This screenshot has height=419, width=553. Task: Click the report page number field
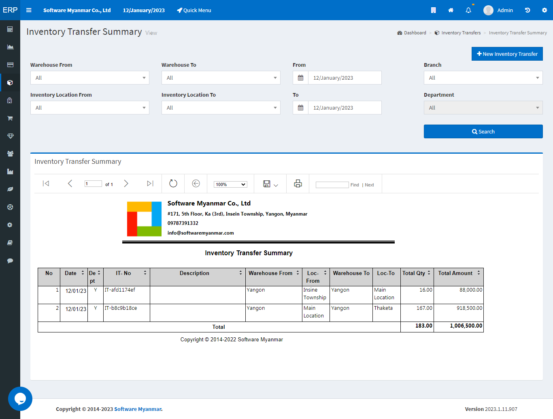(93, 184)
